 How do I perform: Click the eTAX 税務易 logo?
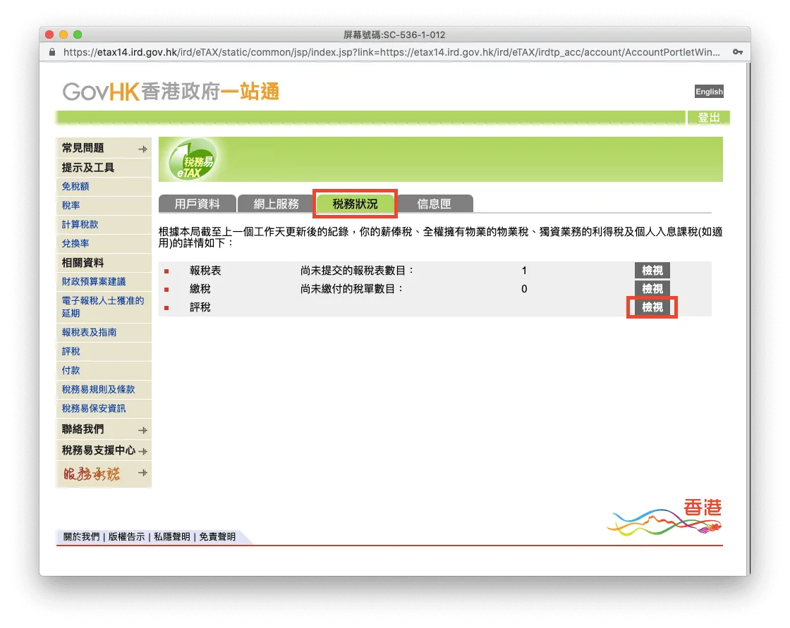[191, 160]
